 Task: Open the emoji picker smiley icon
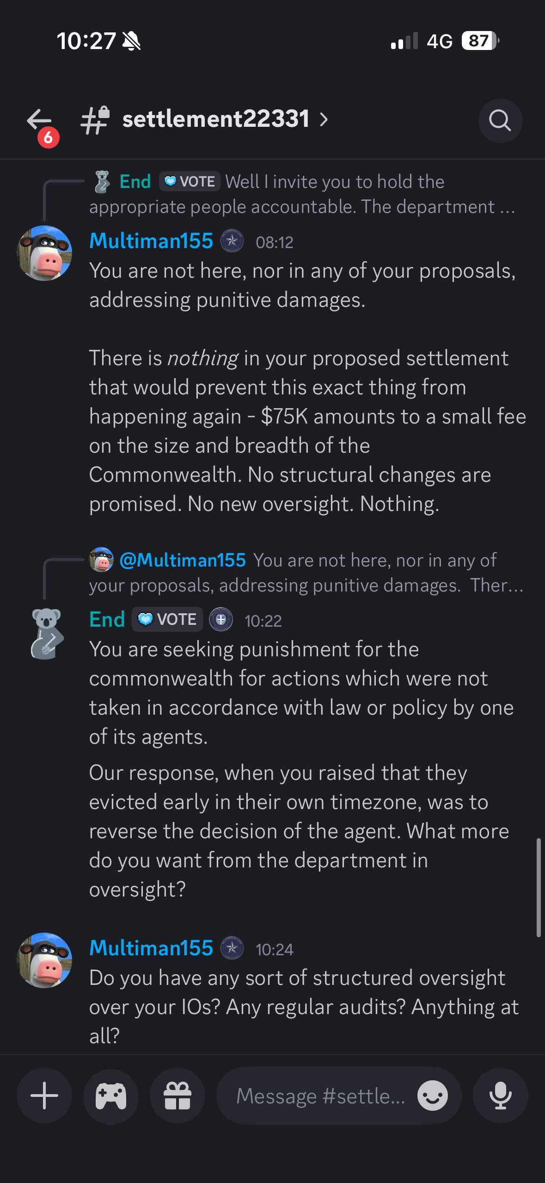click(433, 1096)
